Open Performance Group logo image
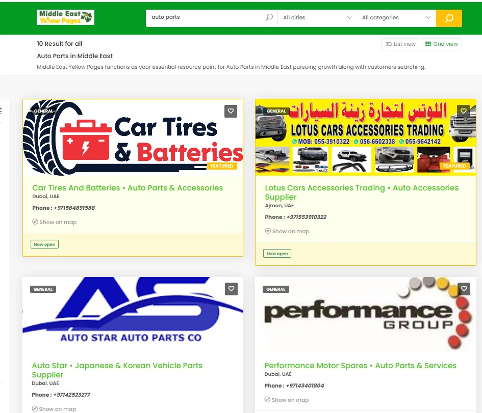The image size is (482, 413). tap(366, 315)
